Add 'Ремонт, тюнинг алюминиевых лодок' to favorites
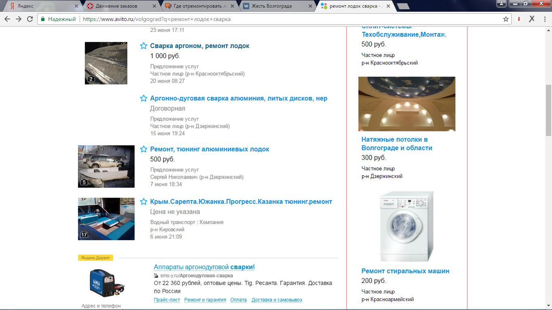Image resolution: width=552 pixels, height=310 pixels. pyautogui.click(x=144, y=150)
